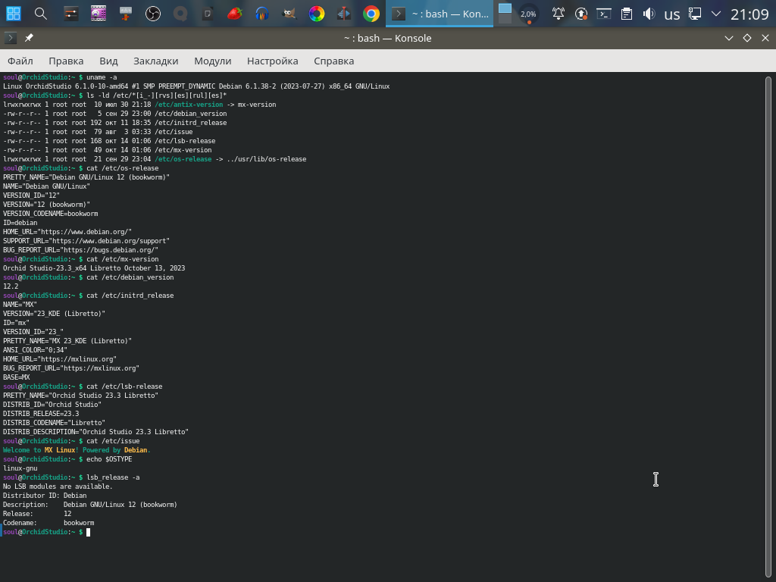Viewport: 776px width, 582px height.
Task: Open the dark note document icon
Action: (x=208, y=14)
